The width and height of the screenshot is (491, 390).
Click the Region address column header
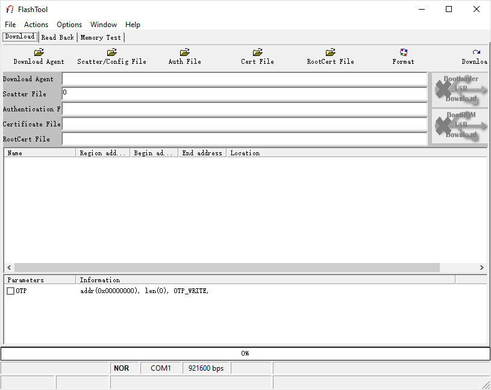pyautogui.click(x=103, y=153)
